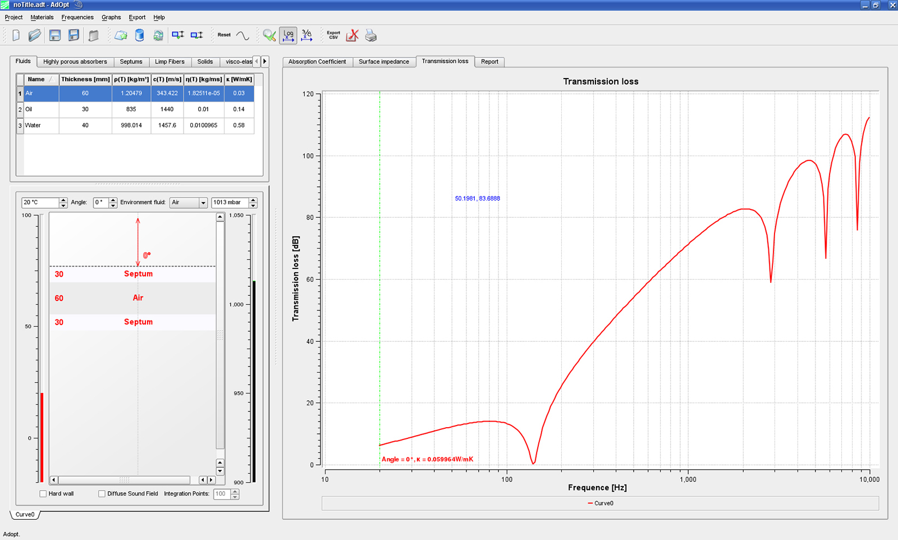Enable the Diffuse Sound Field checkbox
This screenshot has height=540, width=898.
102,494
